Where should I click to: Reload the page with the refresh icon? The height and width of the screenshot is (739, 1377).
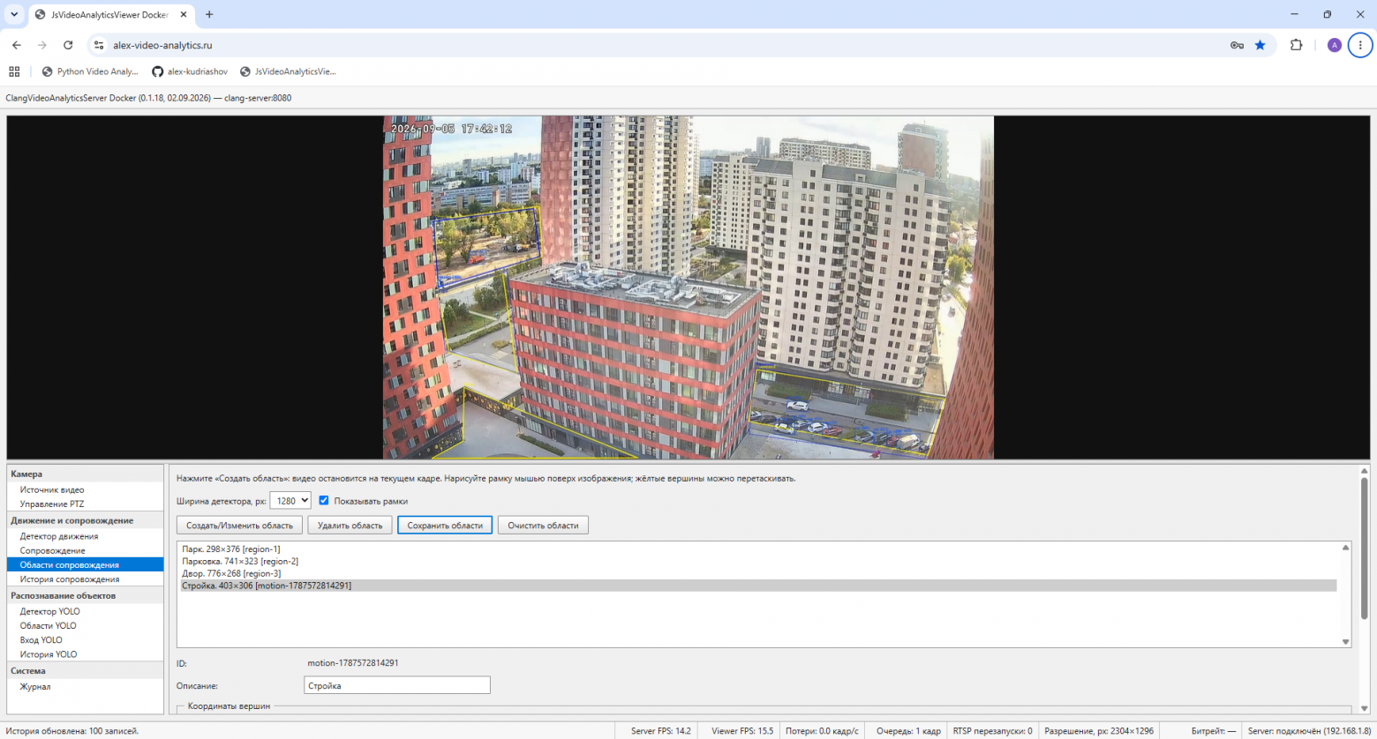[68, 45]
